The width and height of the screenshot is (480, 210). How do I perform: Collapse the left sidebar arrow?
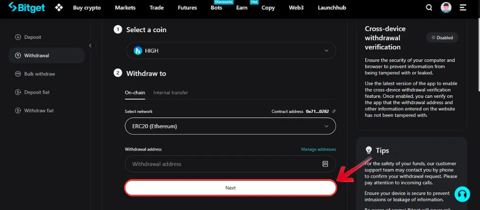click(90, 46)
